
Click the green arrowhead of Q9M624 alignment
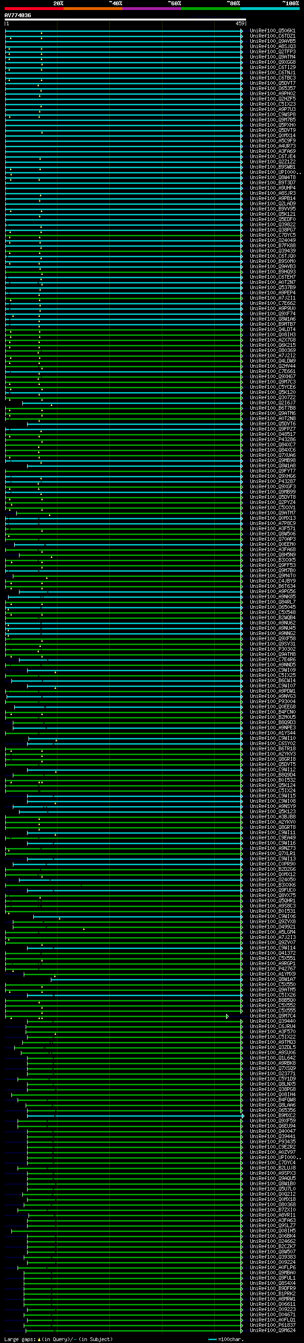click(242, 1330)
